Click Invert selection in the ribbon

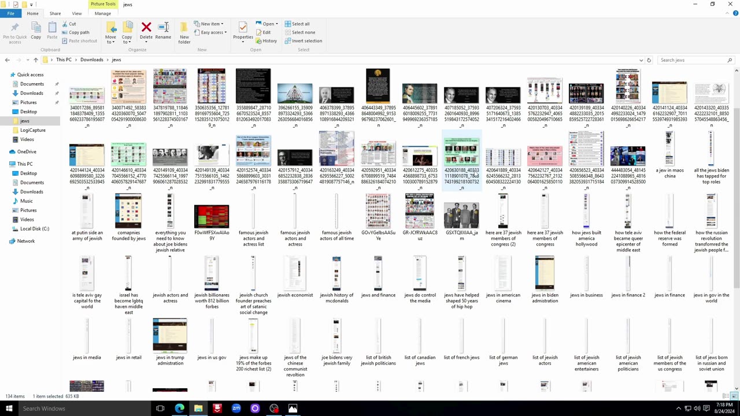(303, 41)
